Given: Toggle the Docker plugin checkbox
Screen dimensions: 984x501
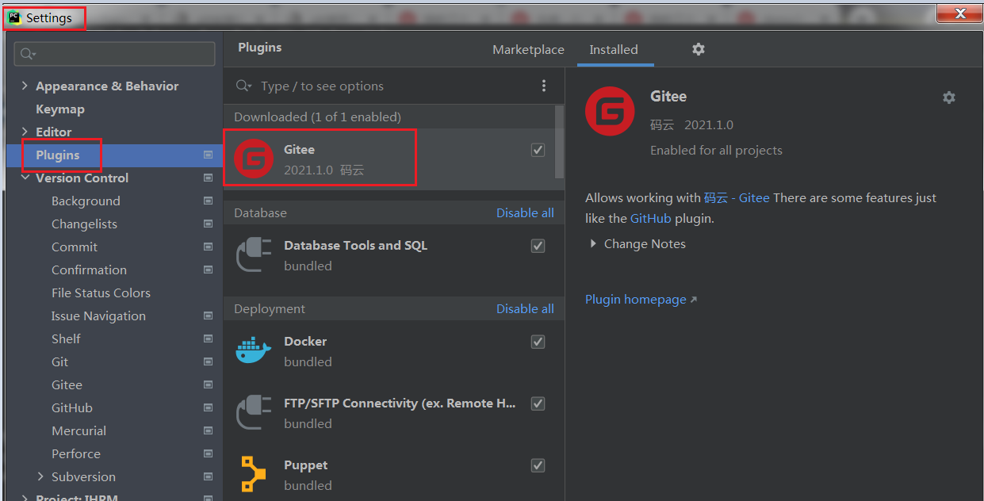Looking at the screenshot, I should 538,342.
